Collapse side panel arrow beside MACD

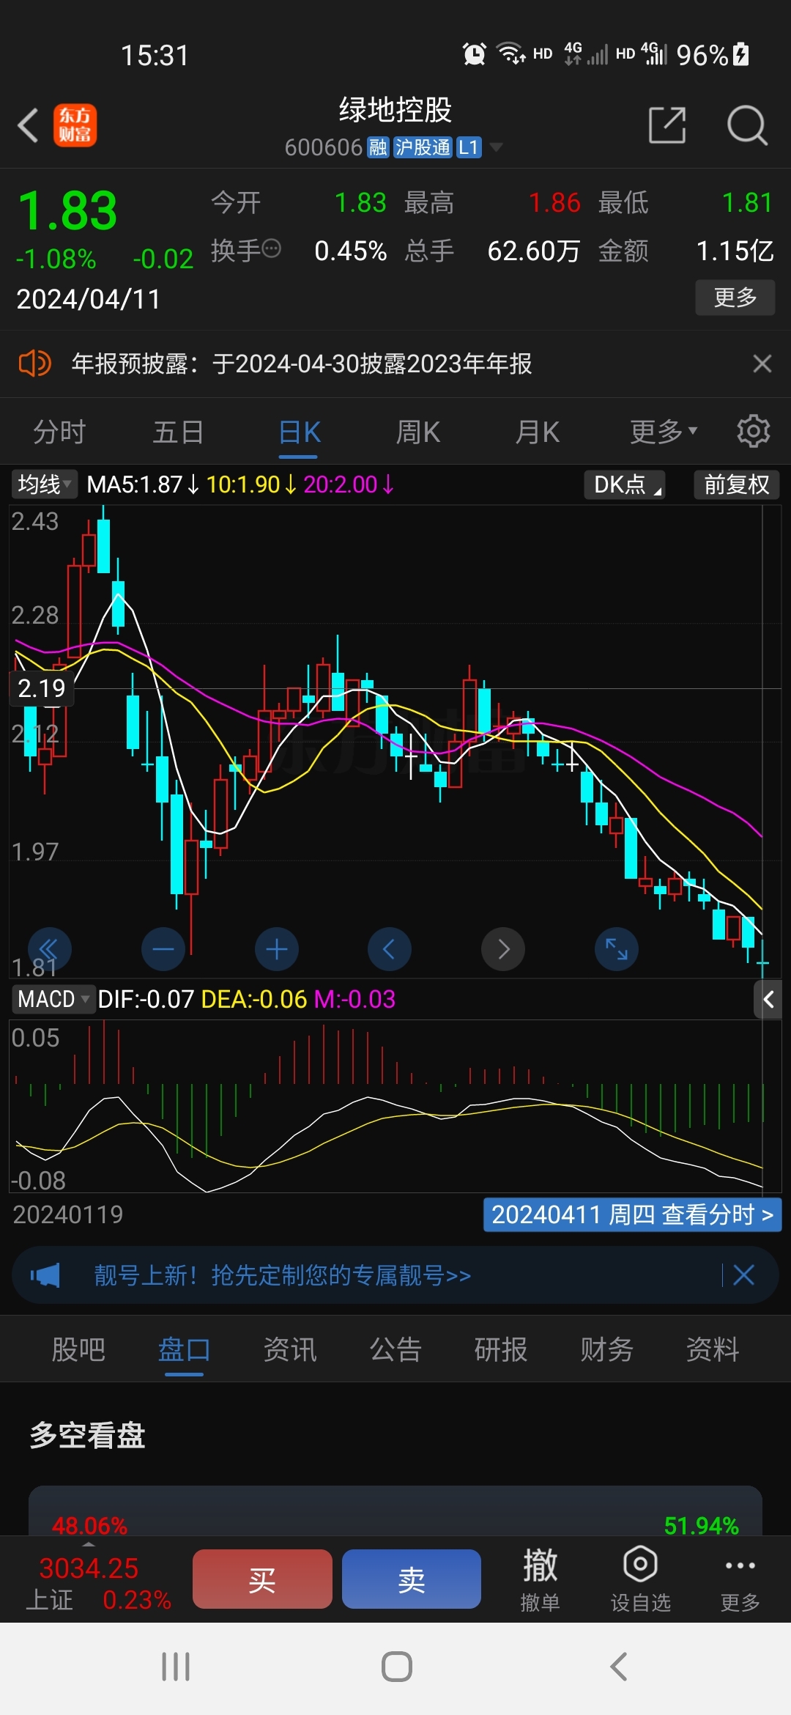(768, 999)
